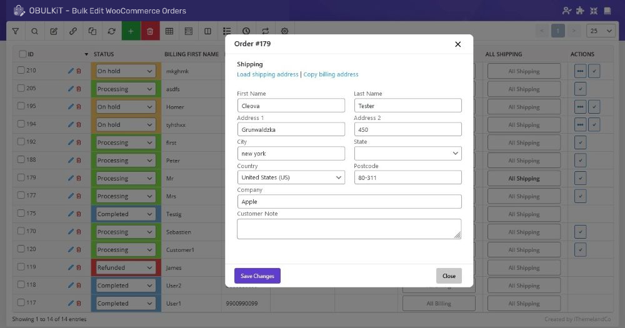Change the Refunded status dropdown for order 119

pyautogui.click(x=125, y=267)
